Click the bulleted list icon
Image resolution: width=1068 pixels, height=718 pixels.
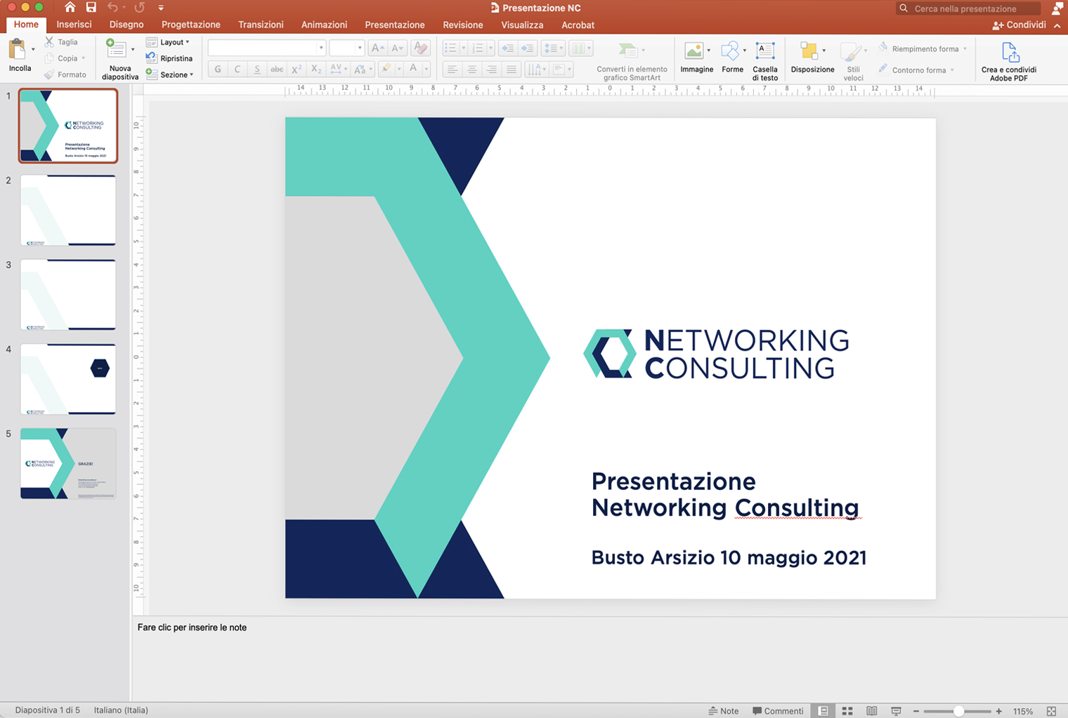click(x=450, y=48)
